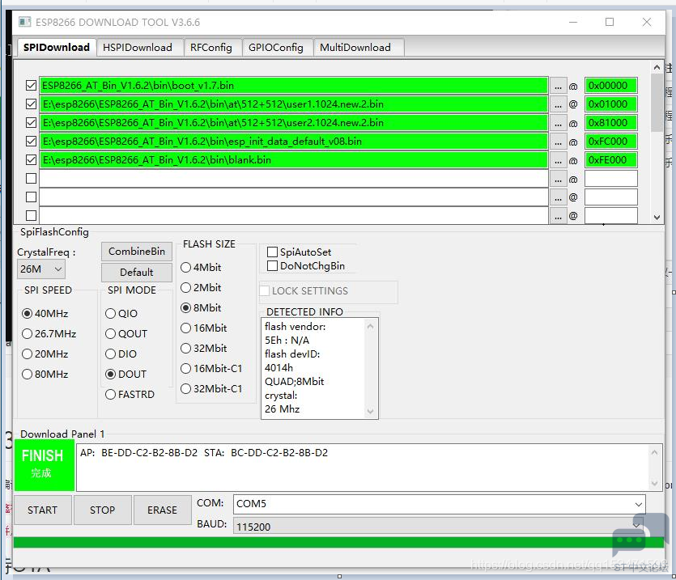
Task: Click the ESP8266 Download Tool app icon
Action: coord(25,22)
